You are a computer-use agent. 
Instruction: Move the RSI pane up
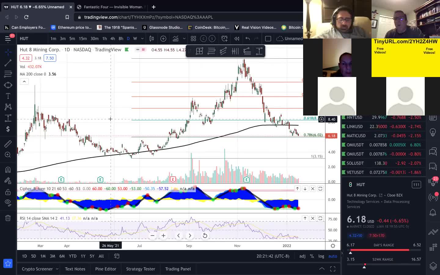pos(305,218)
